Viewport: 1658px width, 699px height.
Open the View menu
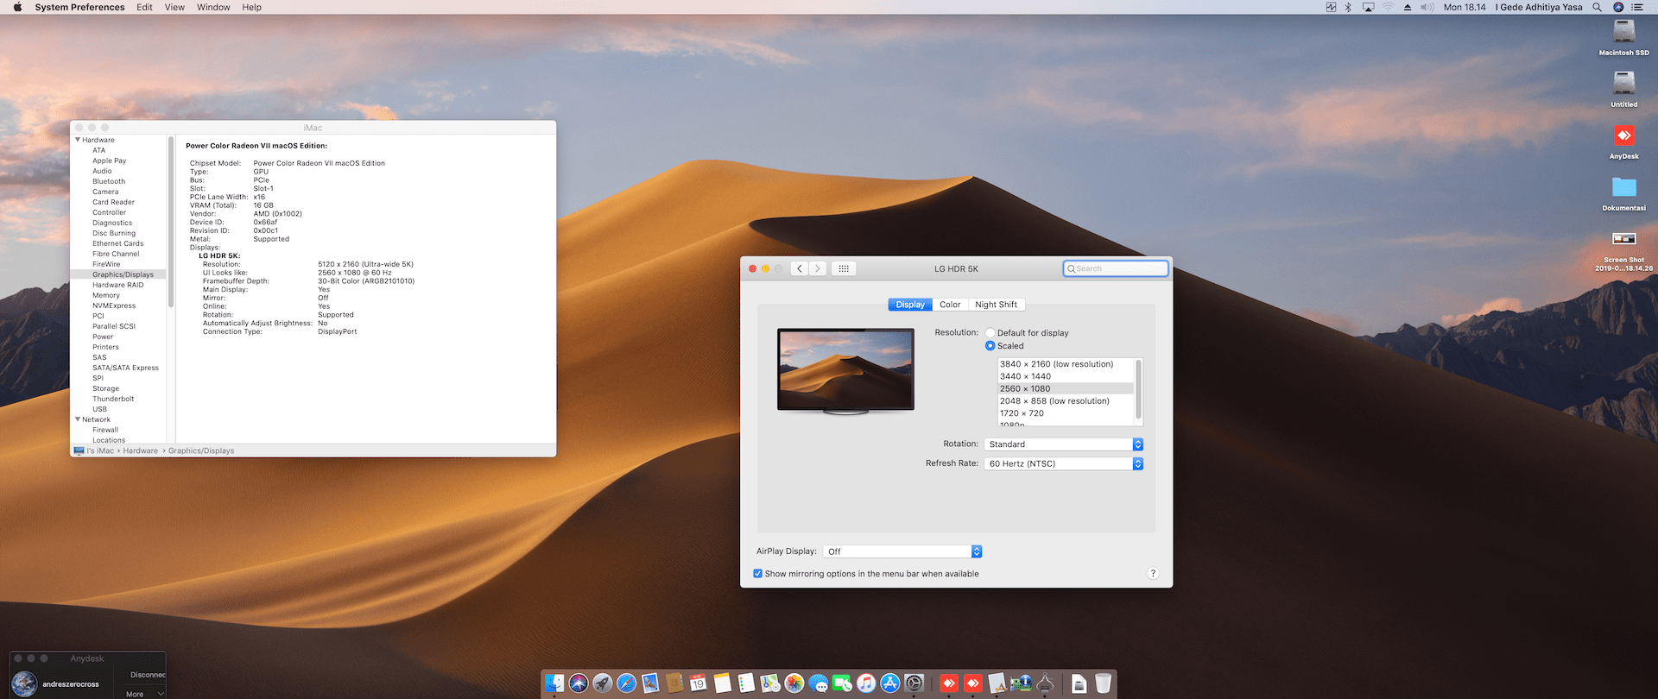pyautogui.click(x=174, y=7)
